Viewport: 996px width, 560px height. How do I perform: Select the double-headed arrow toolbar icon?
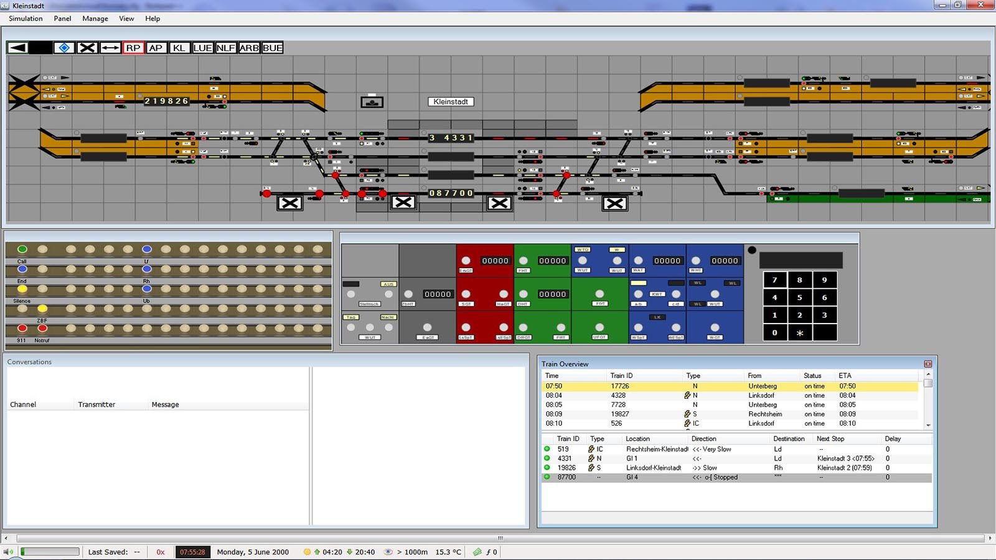[110, 48]
